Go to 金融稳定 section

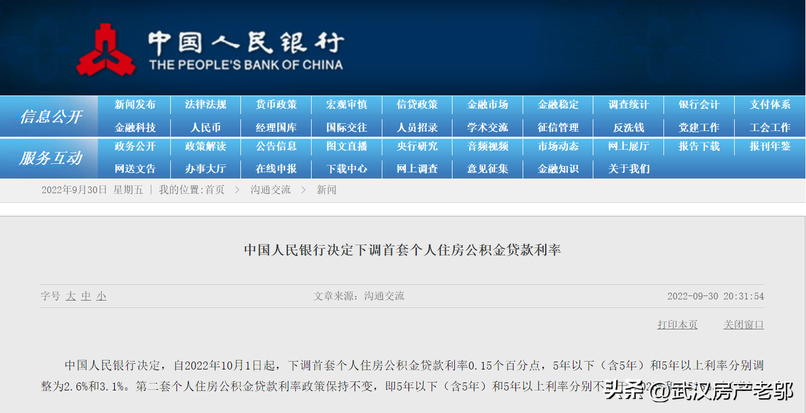tap(558, 105)
